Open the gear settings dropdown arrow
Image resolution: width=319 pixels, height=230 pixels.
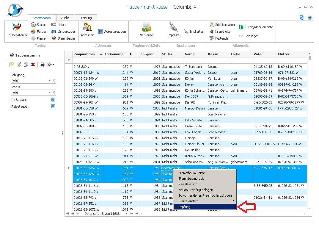tap(53, 65)
